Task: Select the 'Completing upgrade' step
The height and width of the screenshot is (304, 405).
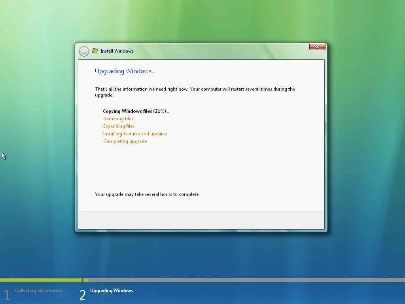Action: click(125, 141)
